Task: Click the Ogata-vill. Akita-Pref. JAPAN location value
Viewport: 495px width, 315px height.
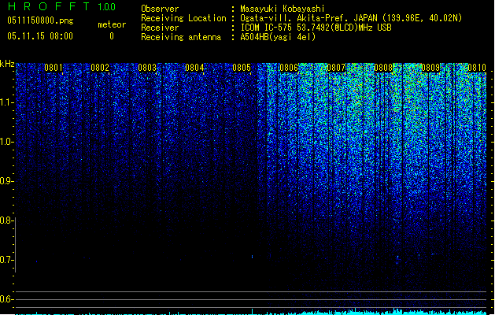Action: point(351,18)
